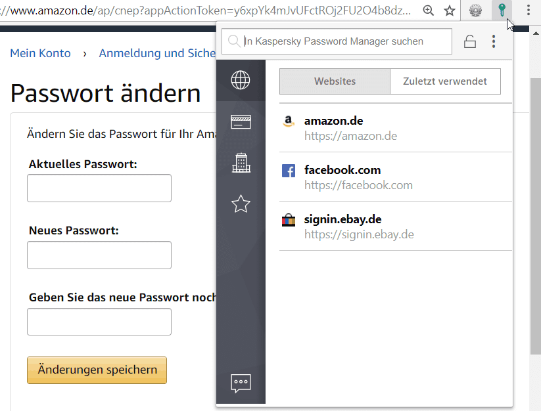This screenshot has width=541, height=411.
Task: Click the Neues Passwort input field
Action: (x=99, y=255)
